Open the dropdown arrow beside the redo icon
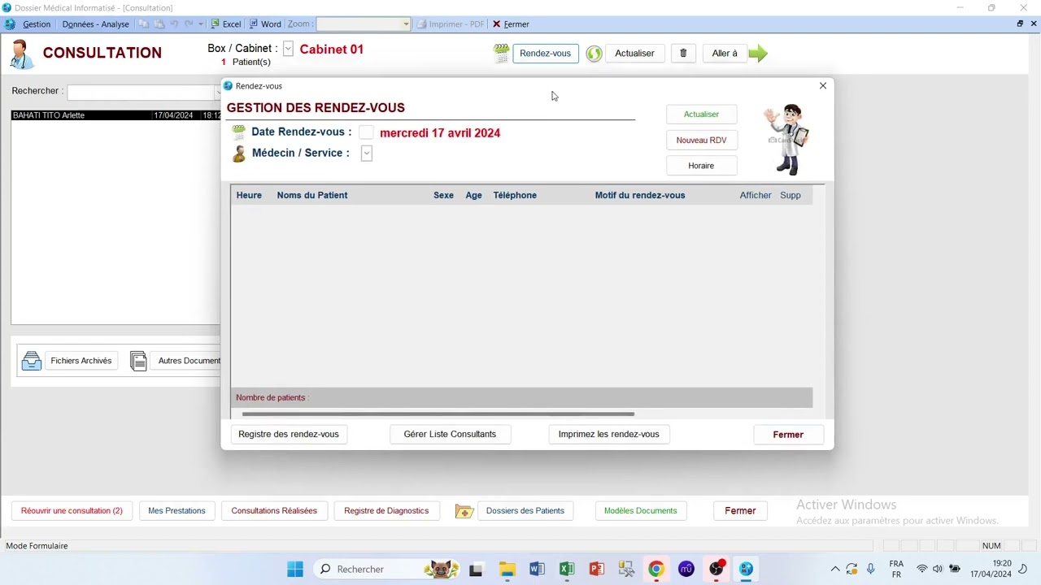Viewport: 1041px width, 585px height. 200,24
